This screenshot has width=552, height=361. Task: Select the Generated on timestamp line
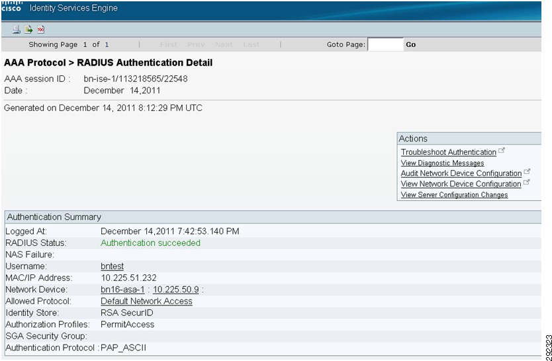[x=103, y=108]
